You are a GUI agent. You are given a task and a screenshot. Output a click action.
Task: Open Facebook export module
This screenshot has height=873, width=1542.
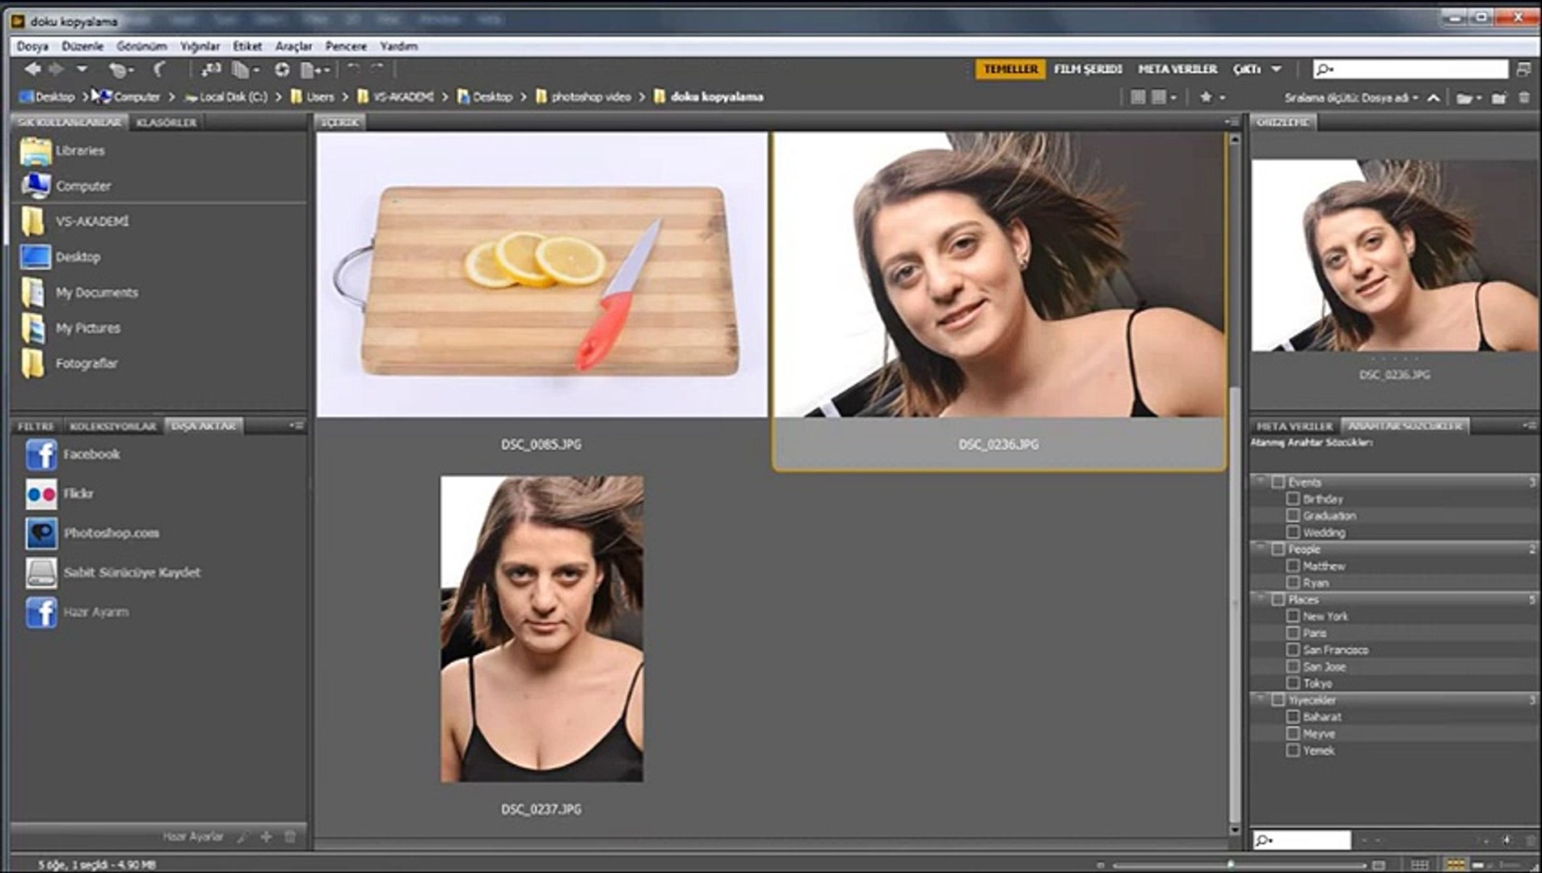(41, 455)
